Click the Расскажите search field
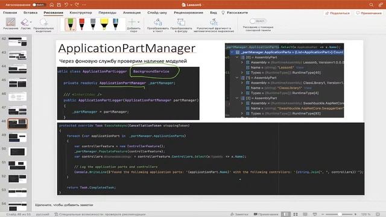This screenshot has height=217, width=386. (235, 13)
